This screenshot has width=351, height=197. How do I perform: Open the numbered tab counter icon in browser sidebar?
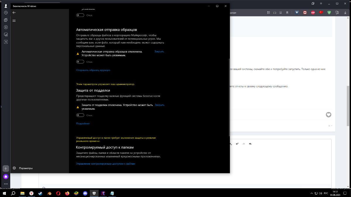coord(6,42)
